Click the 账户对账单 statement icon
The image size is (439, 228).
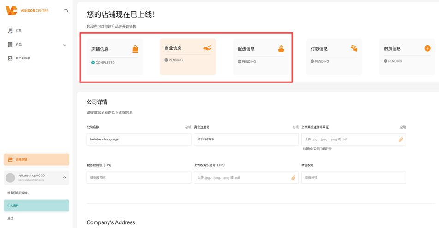tap(10, 58)
